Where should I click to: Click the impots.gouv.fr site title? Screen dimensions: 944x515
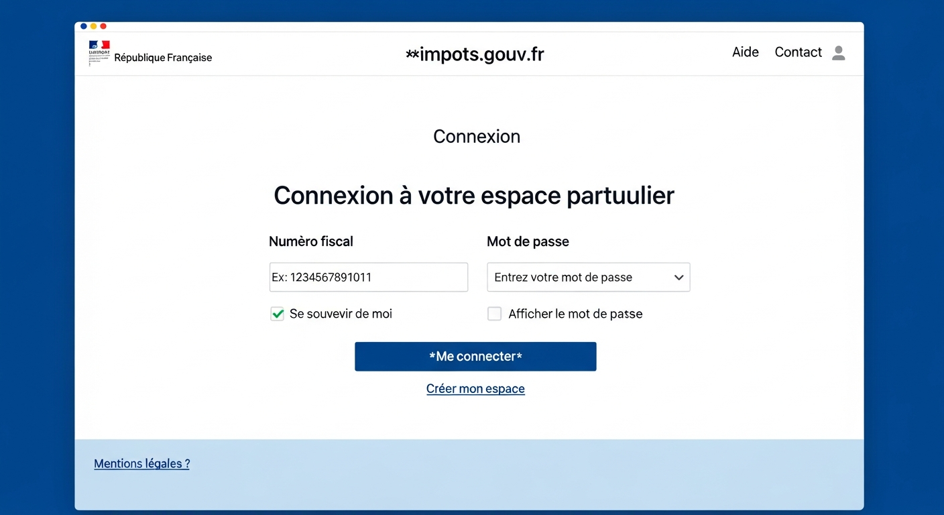pyautogui.click(x=475, y=54)
